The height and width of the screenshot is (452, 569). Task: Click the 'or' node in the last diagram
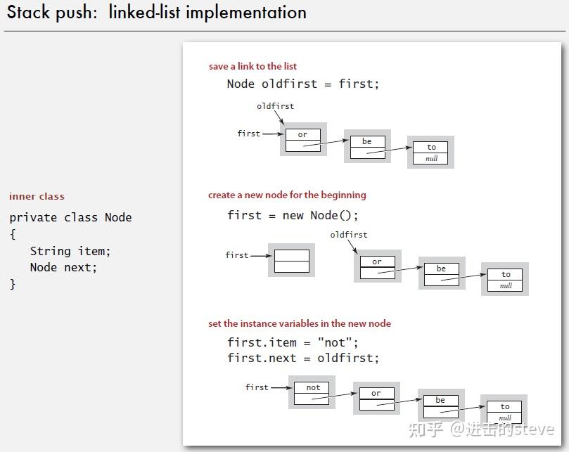[377, 398]
